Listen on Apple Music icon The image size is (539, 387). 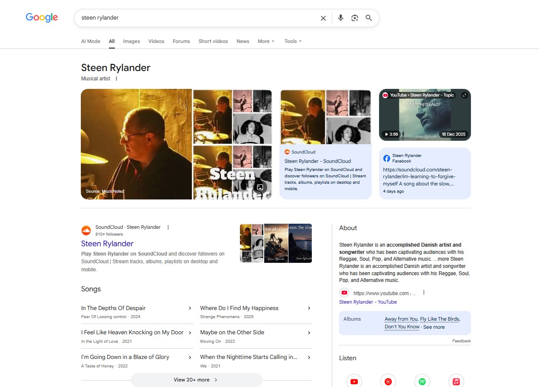(x=456, y=381)
